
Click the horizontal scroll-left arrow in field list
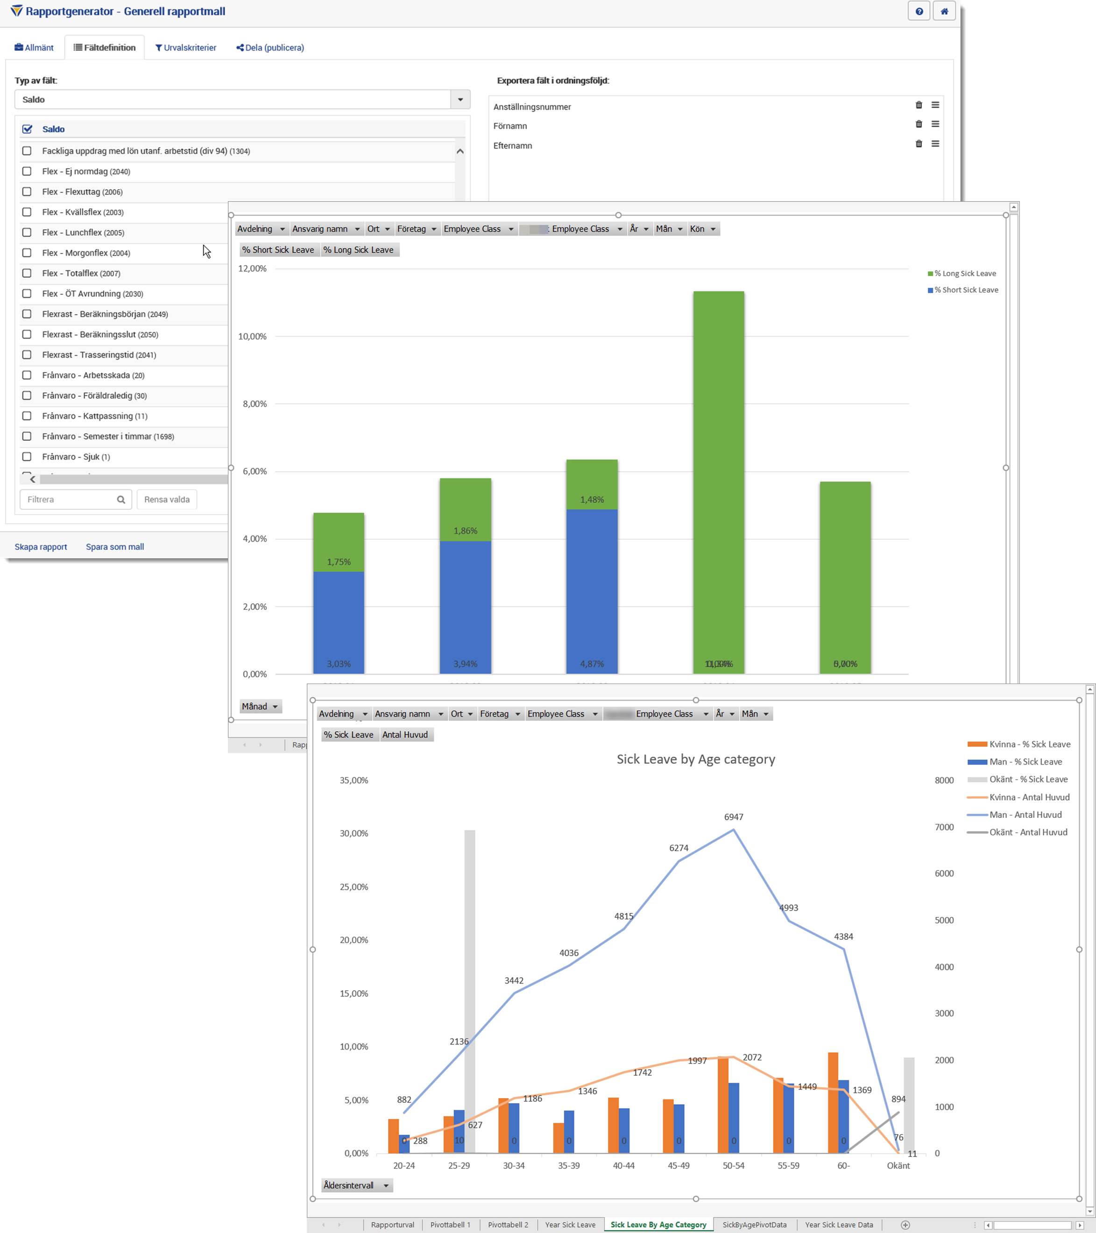33,479
